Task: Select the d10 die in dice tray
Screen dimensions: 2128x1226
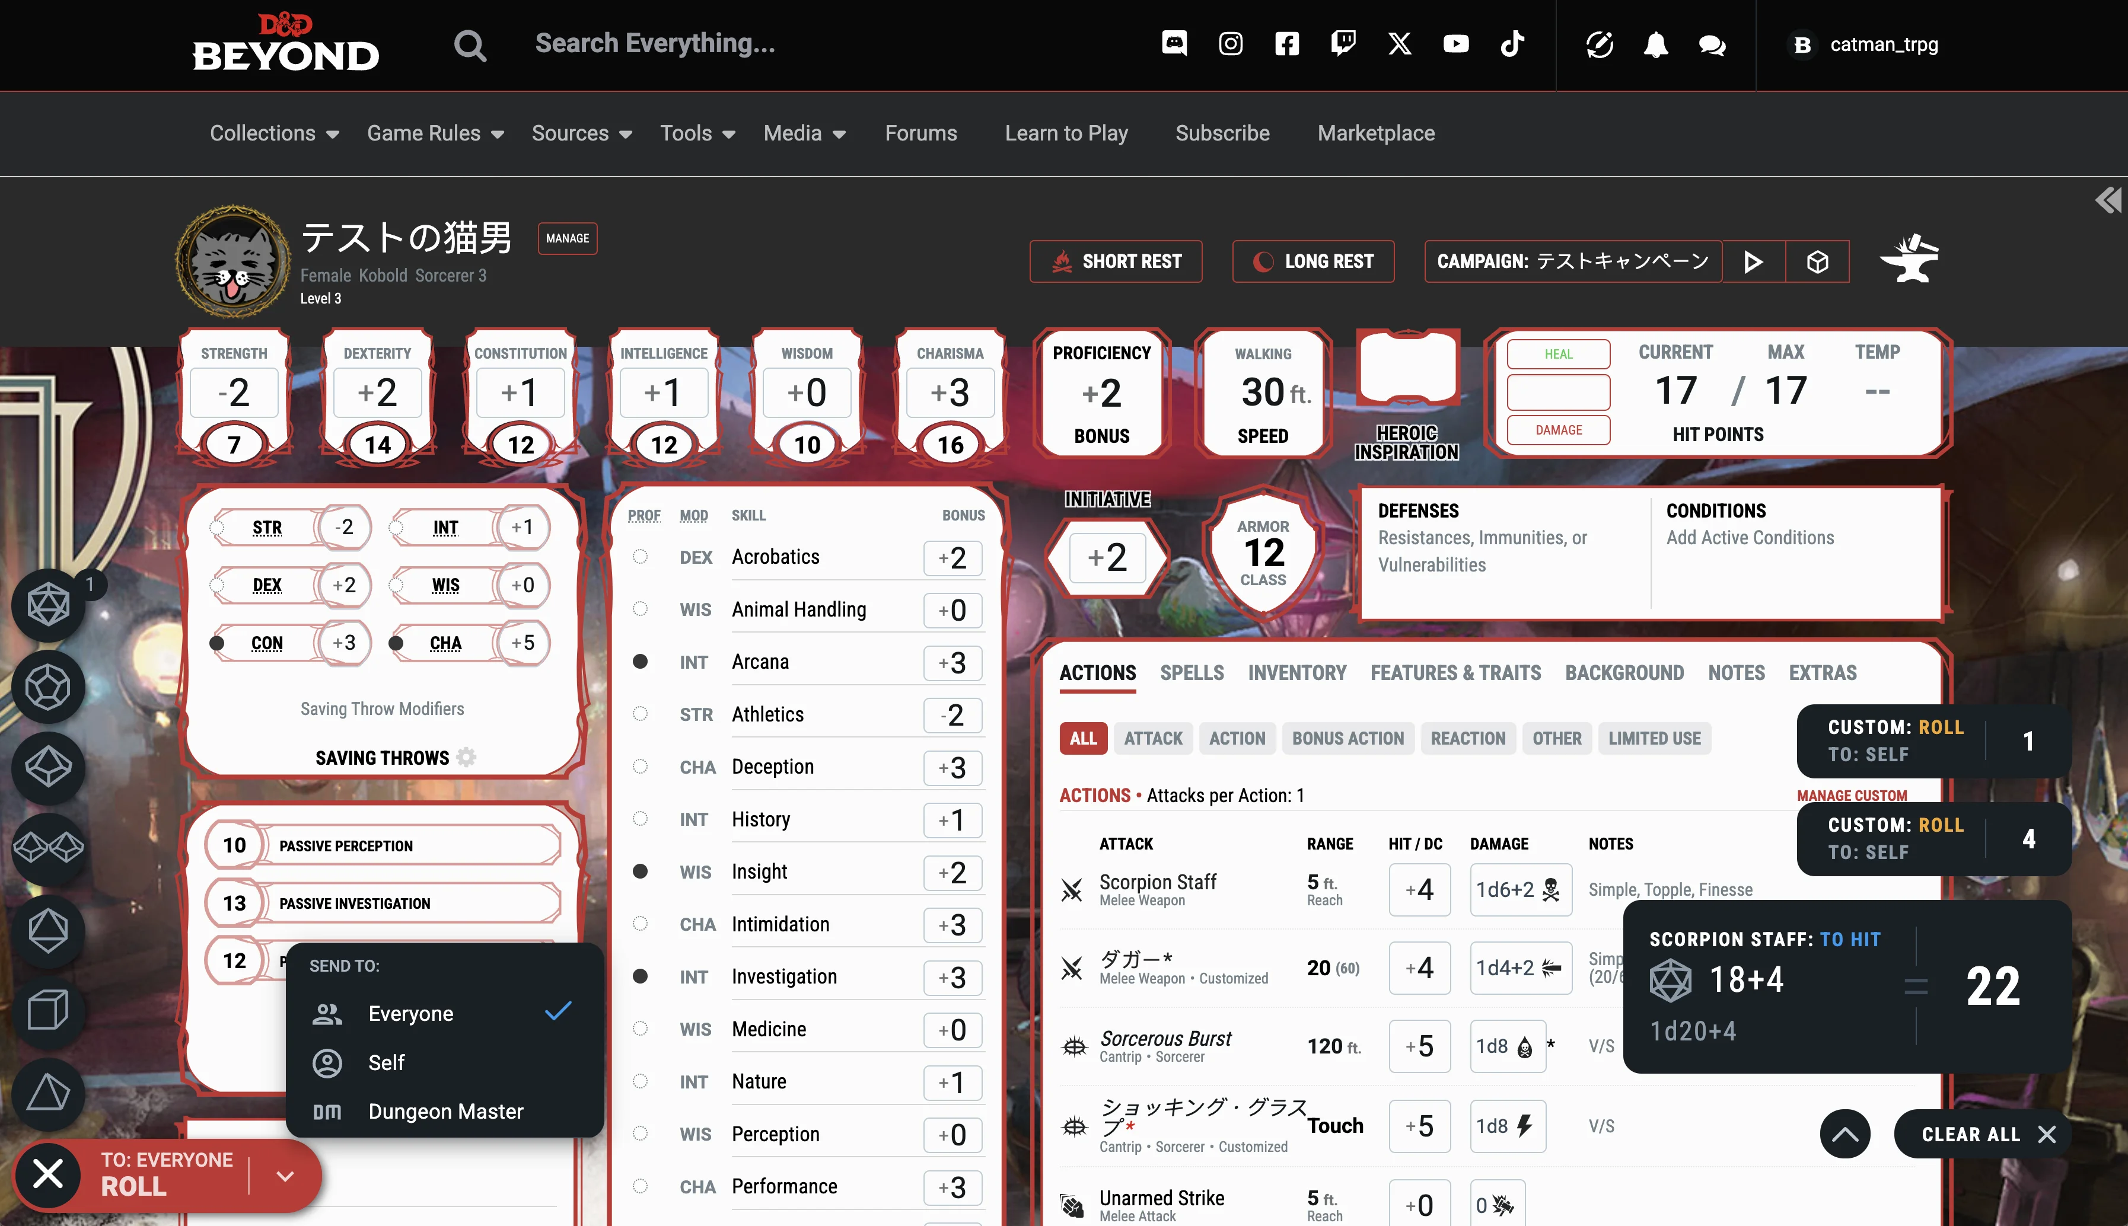Action: click(48, 767)
